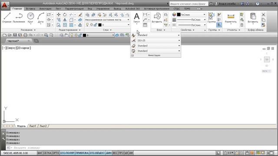This screenshot has height=156, width=278.
Task: Click the dimension style icon beside ISO-25
Action: click(x=133, y=40)
